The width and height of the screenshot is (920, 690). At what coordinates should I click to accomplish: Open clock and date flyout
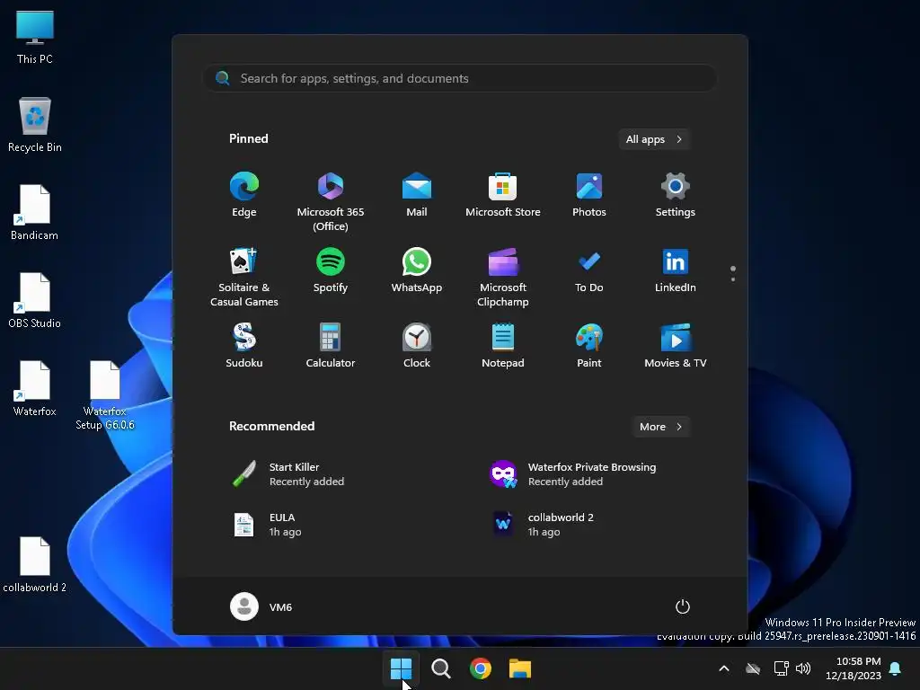point(854,668)
